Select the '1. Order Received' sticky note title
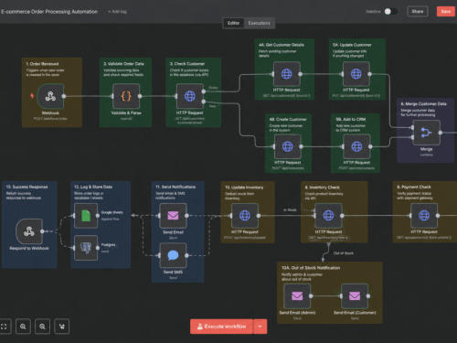 pyautogui.click(x=42, y=64)
